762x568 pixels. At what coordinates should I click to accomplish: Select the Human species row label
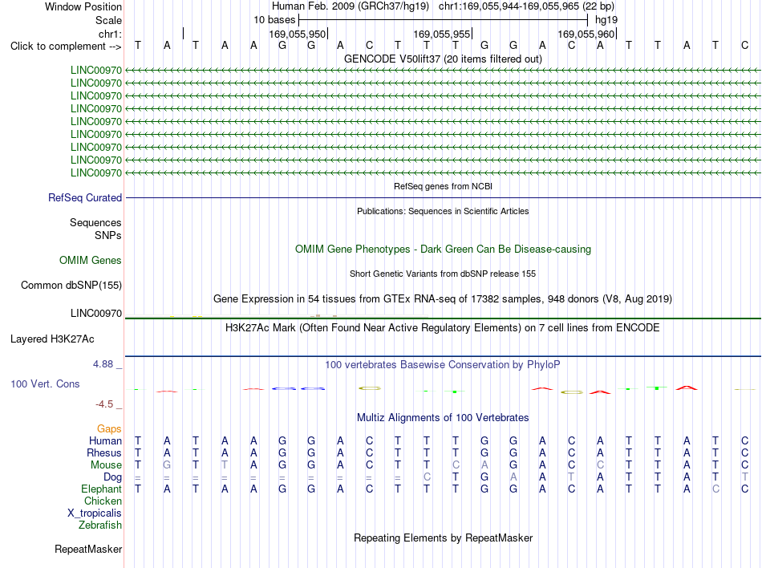(105, 440)
